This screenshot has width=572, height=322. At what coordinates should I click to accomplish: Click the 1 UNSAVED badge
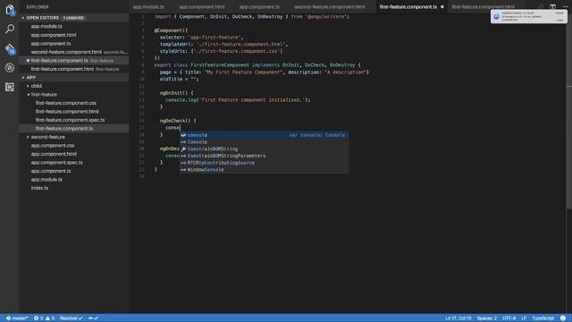(73, 18)
